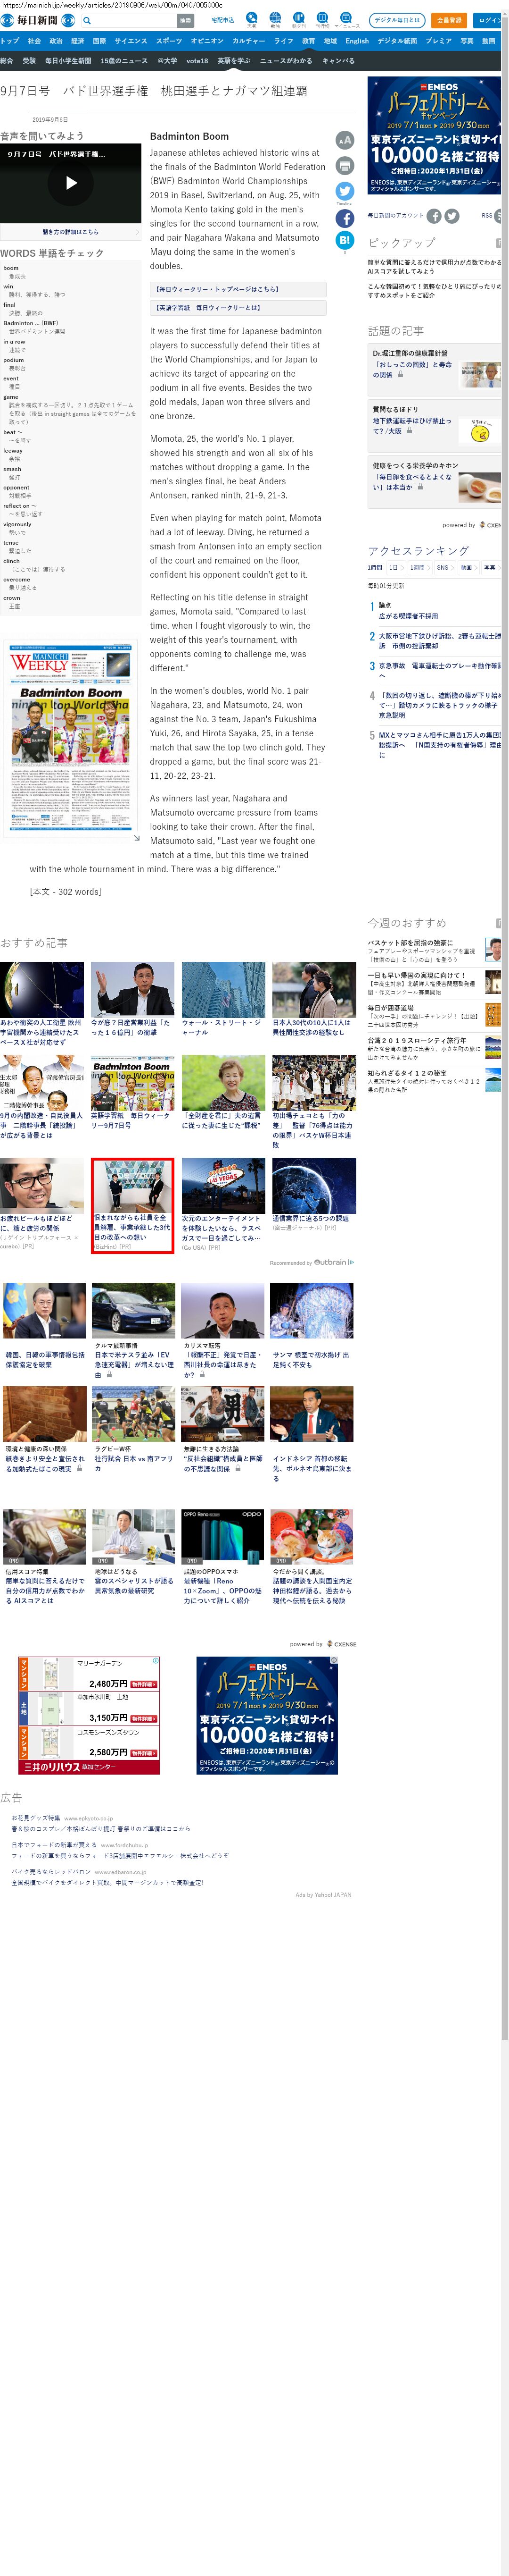The width and height of the screenshot is (509, 2576).
Task: Play the 9月7日号 audio clip
Action: [71, 183]
